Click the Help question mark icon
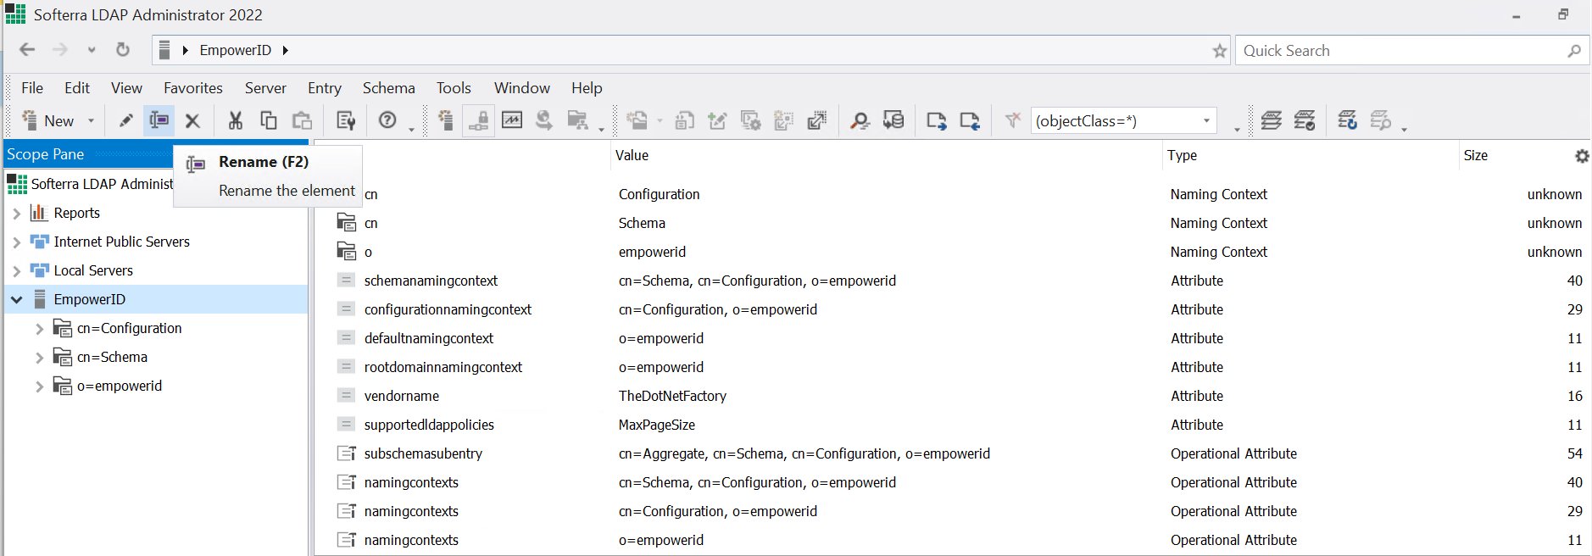1592x556 pixels. 387,120
